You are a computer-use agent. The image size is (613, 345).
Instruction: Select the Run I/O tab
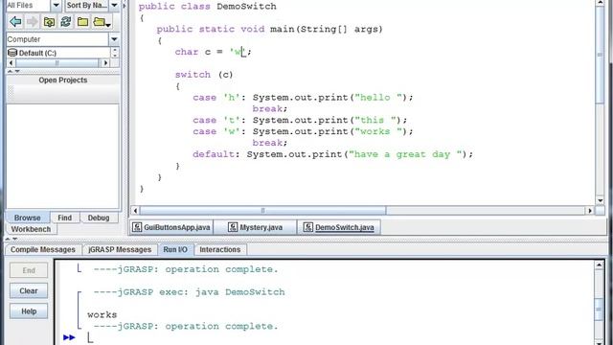coord(175,249)
